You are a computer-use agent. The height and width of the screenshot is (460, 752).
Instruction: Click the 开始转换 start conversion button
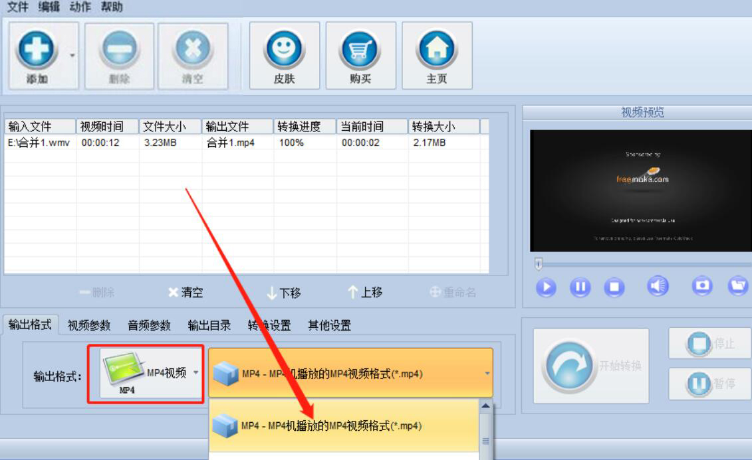591,366
